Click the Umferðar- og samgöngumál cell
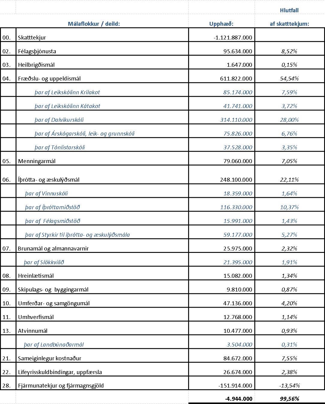Viewport: 325px width, 404px height. coord(54,303)
